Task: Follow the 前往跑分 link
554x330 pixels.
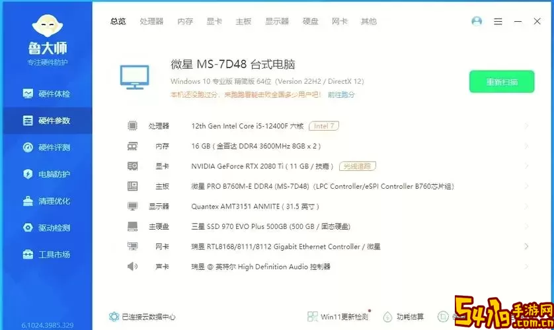Action: coord(341,94)
